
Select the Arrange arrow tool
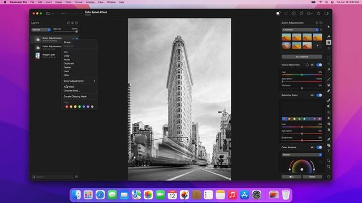tap(329, 27)
